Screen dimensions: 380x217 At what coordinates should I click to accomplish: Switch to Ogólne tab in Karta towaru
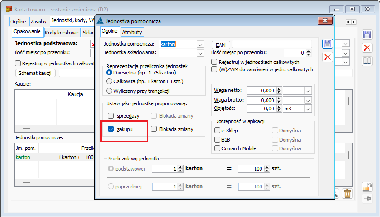click(18, 22)
